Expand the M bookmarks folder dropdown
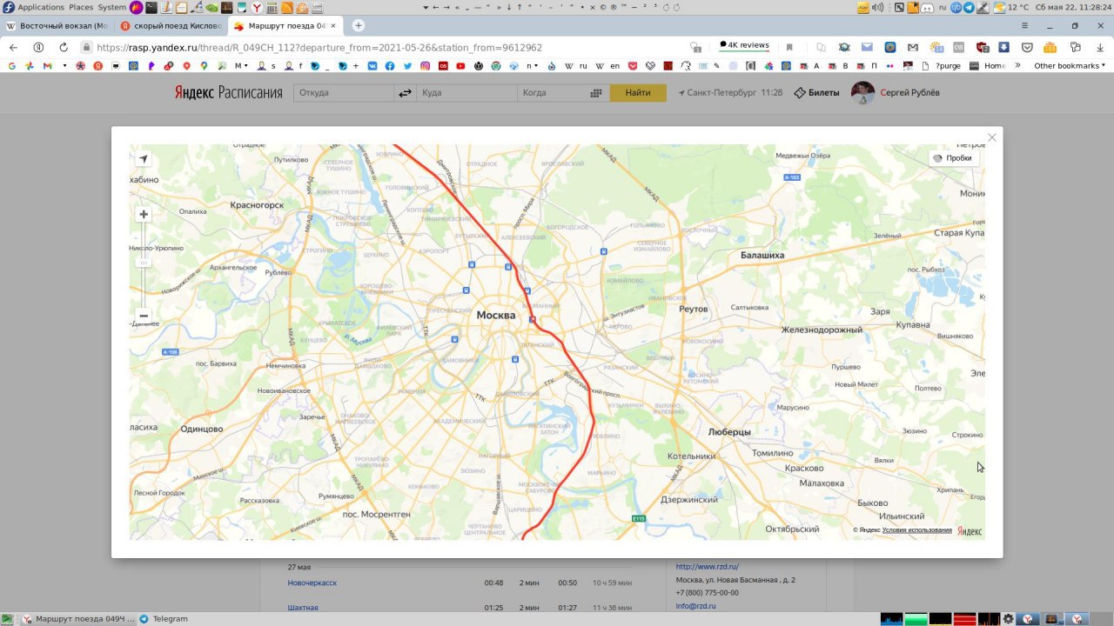This screenshot has width=1114, height=626. (x=242, y=66)
